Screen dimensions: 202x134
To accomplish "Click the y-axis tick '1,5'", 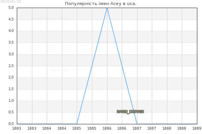I will 11,89.
